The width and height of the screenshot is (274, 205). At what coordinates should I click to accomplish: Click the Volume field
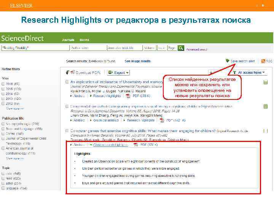point(150,48)
